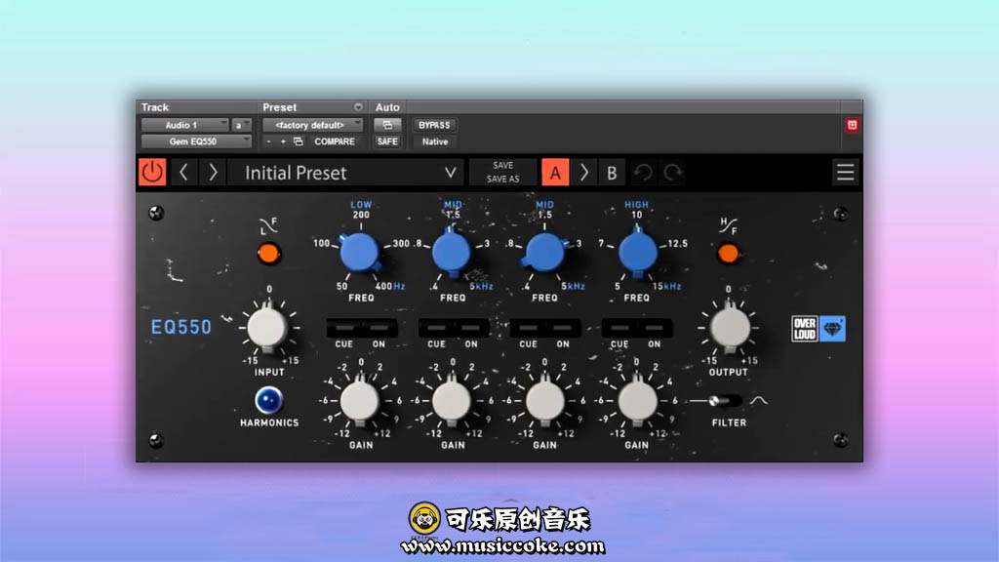Flip the FILTER shape switch
The image size is (999, 562).
point(725,401)
